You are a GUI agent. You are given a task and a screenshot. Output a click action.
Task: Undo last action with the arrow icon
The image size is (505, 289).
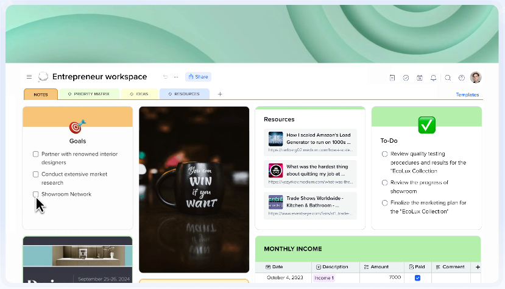pyautogui.click(x=165, y=77)
